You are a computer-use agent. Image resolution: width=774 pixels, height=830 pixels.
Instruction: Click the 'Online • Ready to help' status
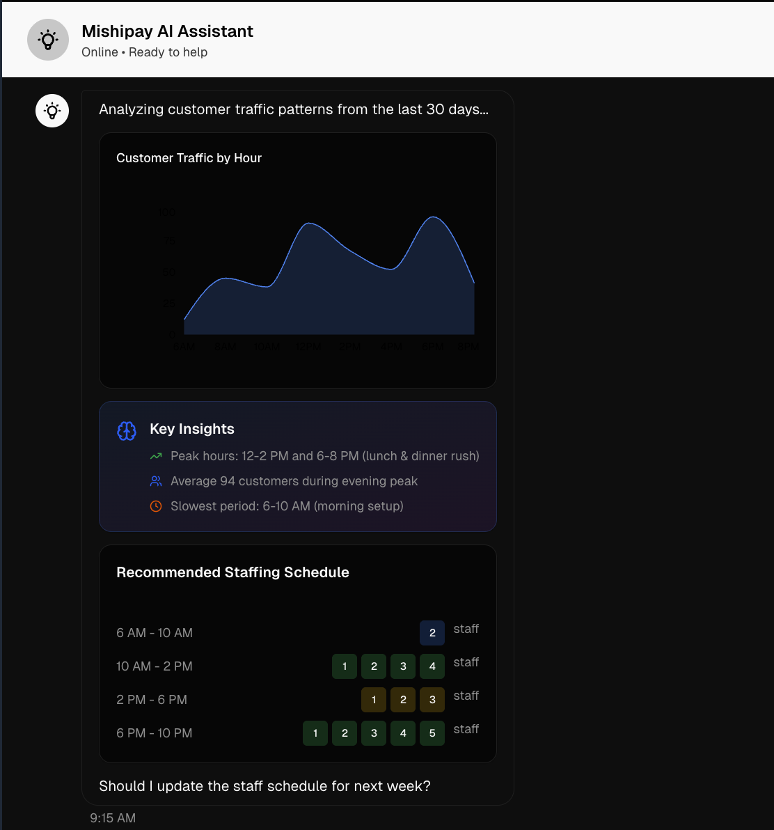(145, 52)
